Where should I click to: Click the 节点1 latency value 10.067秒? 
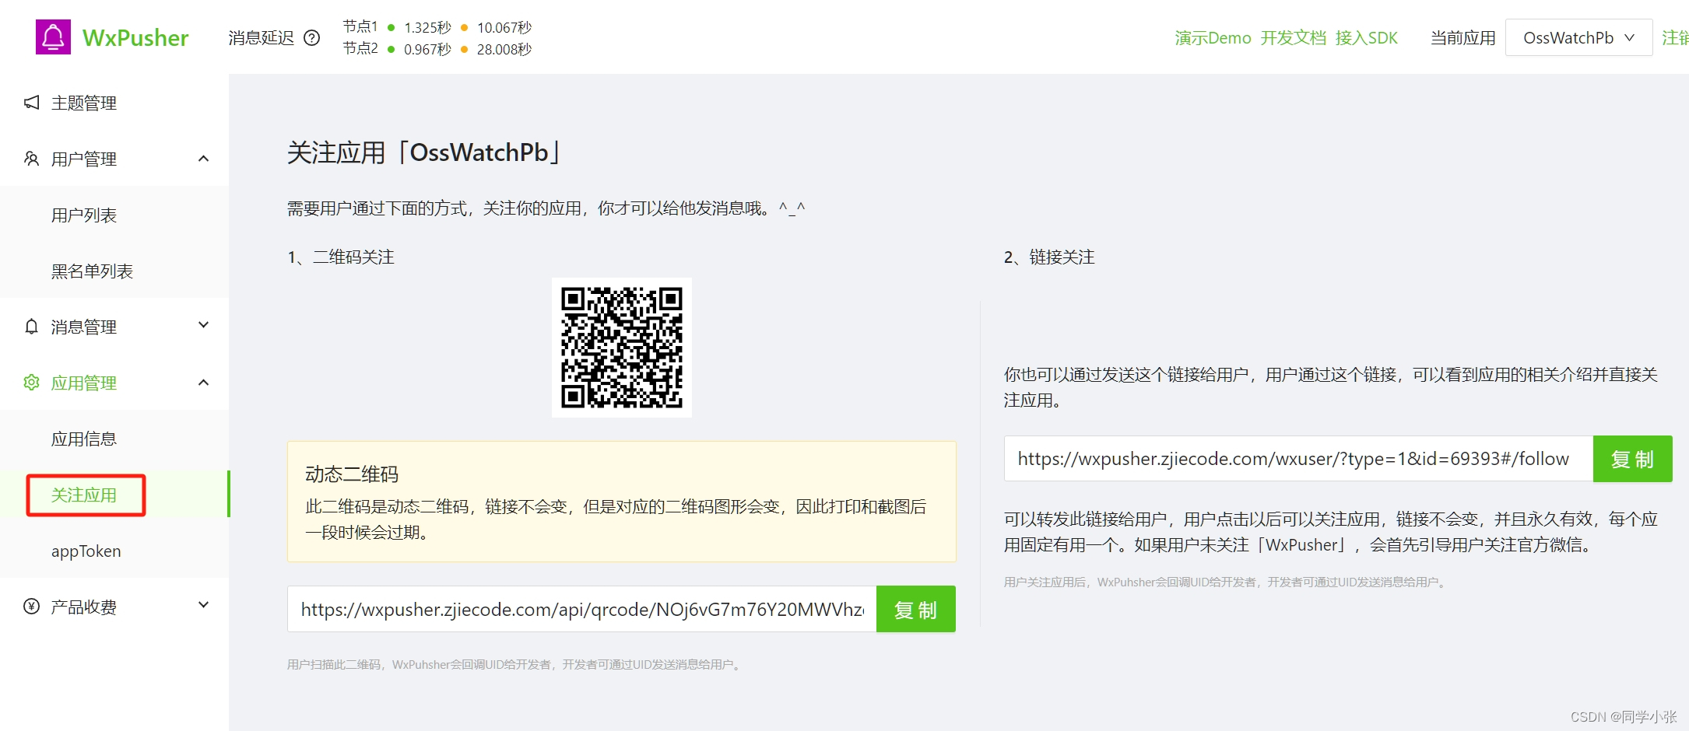coord(504,28)
